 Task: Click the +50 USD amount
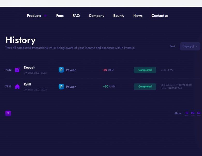(109, 87)
